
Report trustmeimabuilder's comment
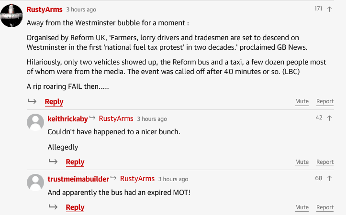click(325, 207)
